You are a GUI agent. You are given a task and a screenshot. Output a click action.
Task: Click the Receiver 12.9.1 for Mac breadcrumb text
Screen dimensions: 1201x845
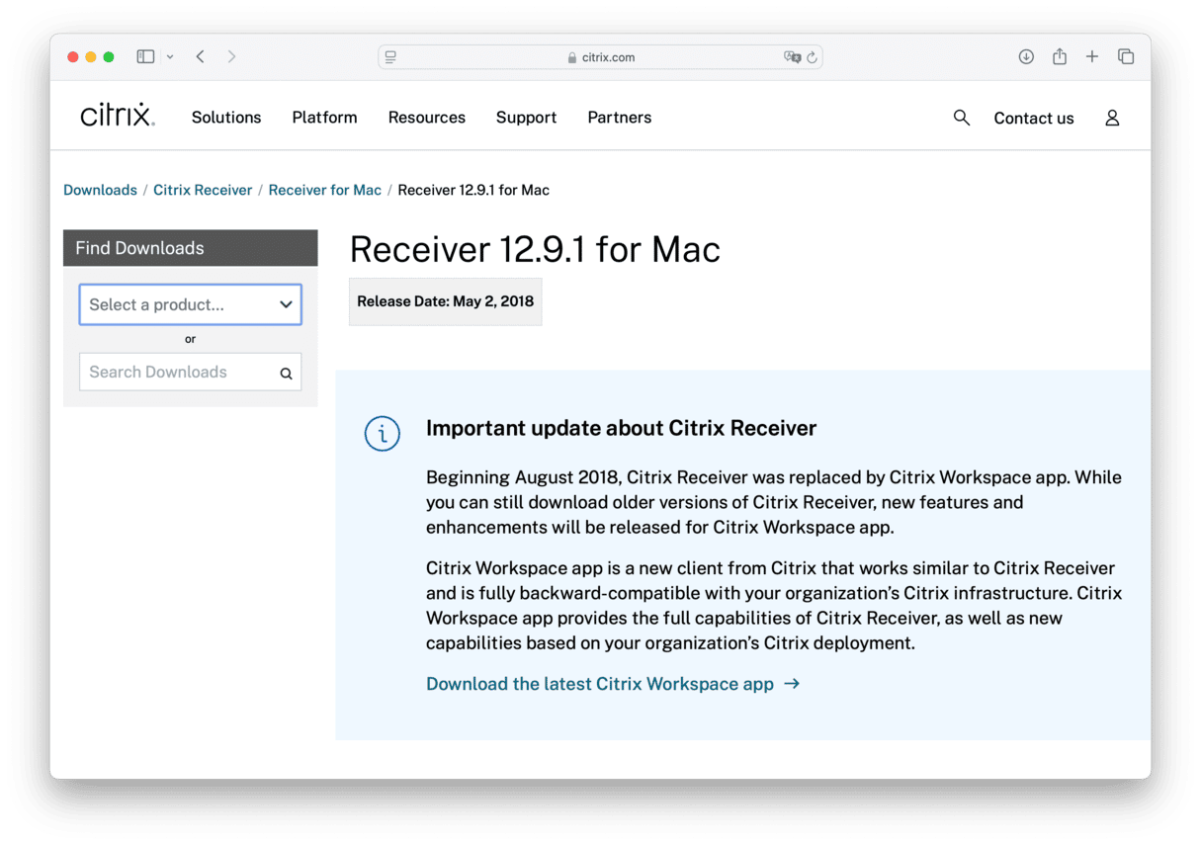[473, 190]
